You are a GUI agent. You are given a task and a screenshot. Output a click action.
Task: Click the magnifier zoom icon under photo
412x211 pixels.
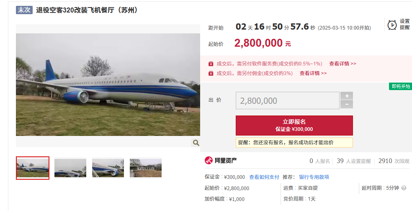[x=196, y=143]
